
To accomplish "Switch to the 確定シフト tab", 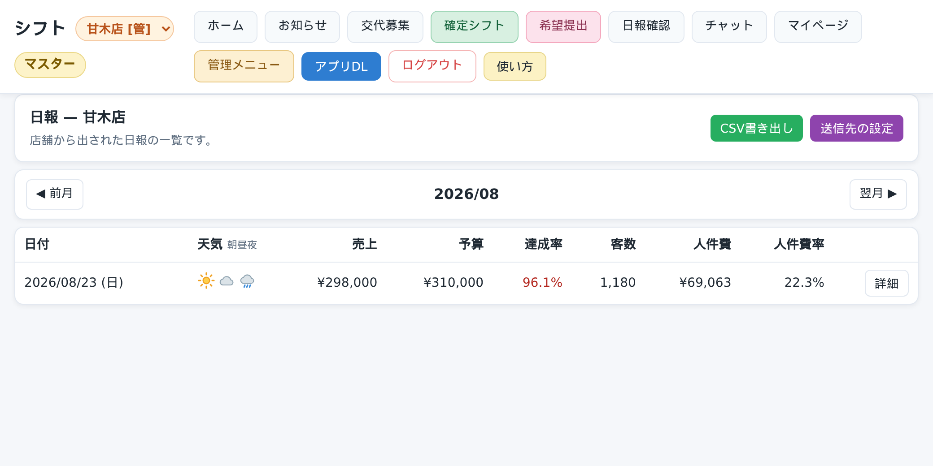I will [x=475, y=27].
